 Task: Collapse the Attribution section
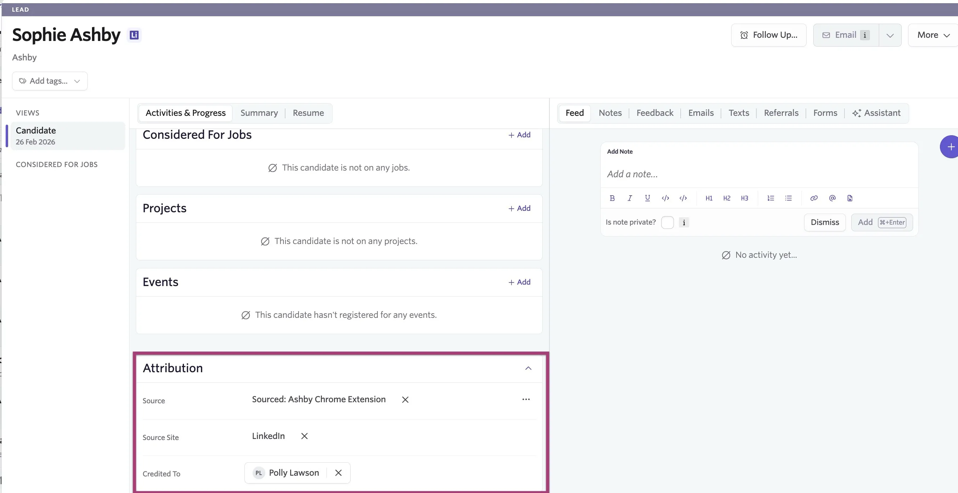[528, 368]
